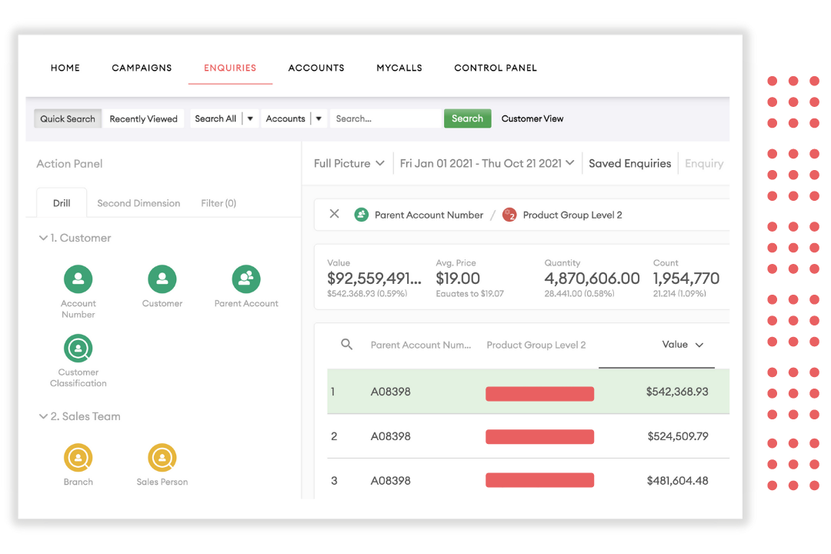Open the Full Picture dropdown

tap(349, 163)
